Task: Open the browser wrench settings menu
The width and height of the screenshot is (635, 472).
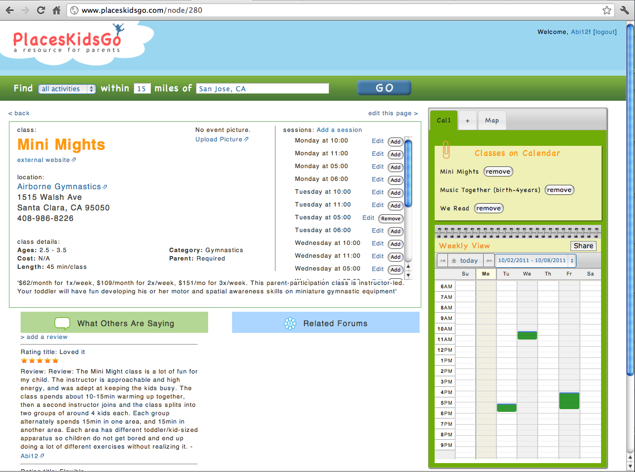Action: 624,10
